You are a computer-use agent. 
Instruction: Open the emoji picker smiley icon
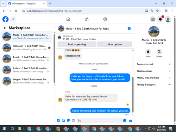coord(125,120)
